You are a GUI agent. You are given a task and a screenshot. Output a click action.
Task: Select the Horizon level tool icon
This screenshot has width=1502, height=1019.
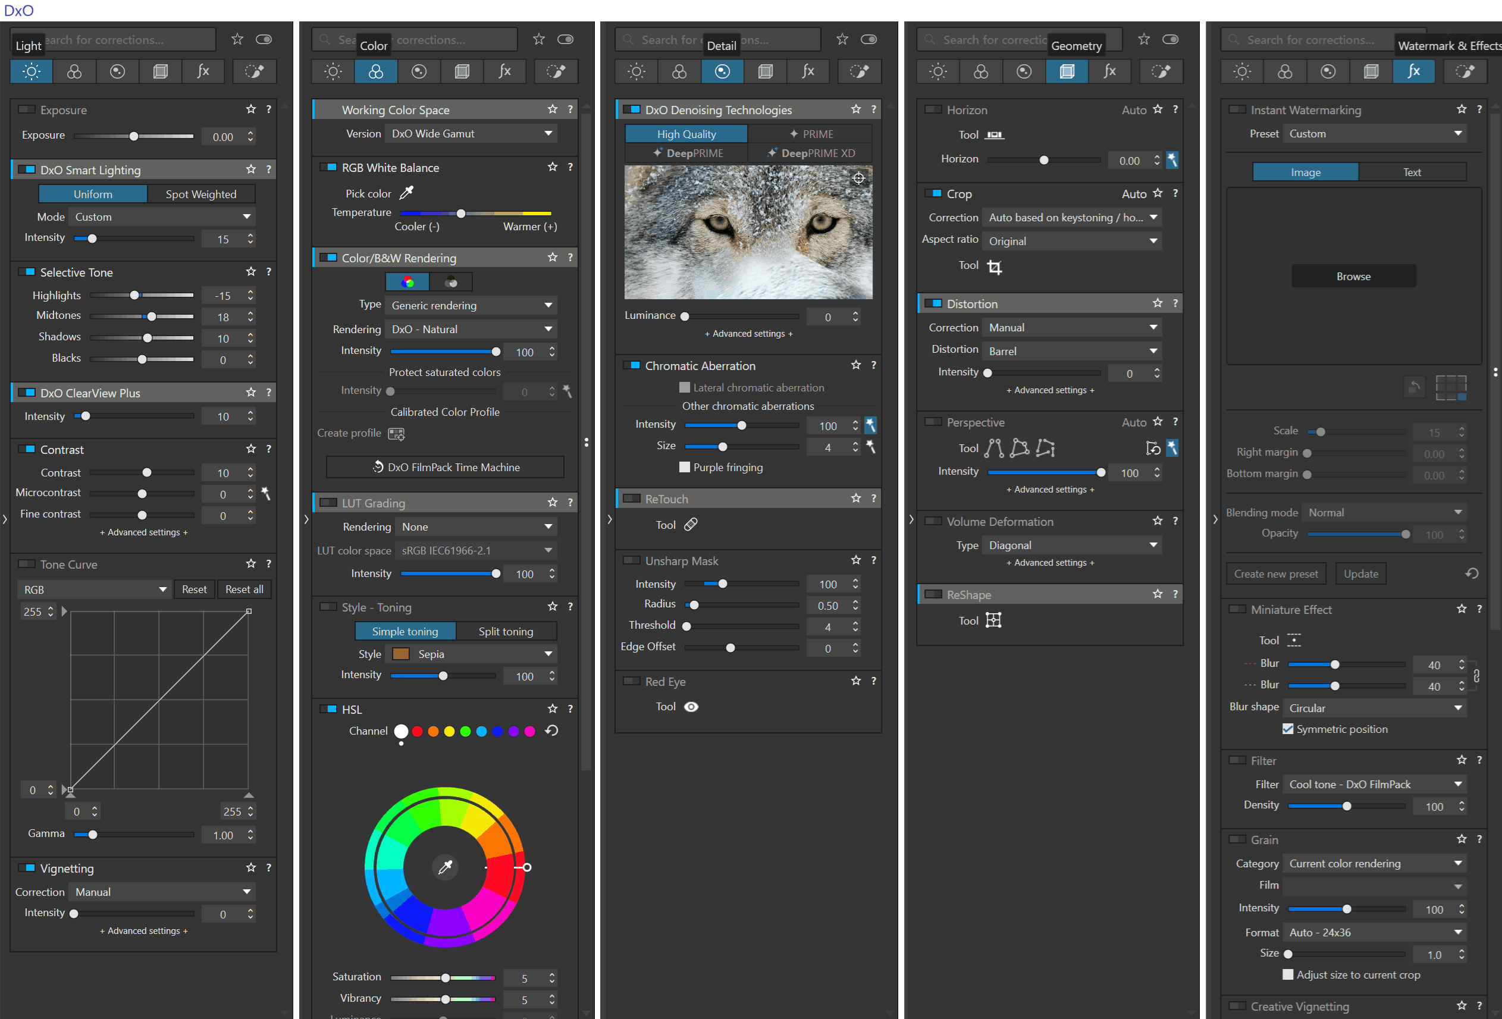tap(995, 134)
